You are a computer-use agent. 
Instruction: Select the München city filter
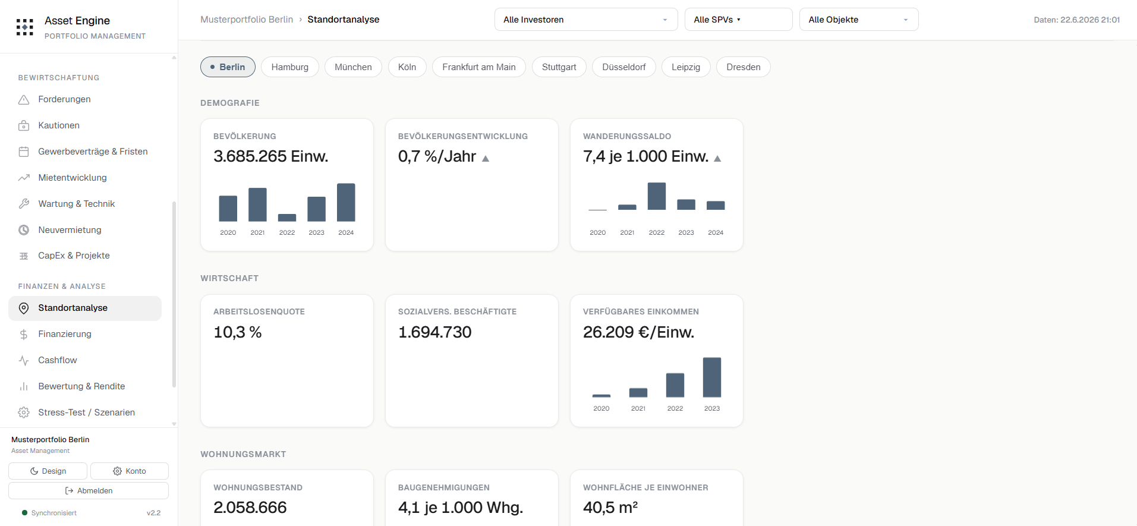point(353,67)
